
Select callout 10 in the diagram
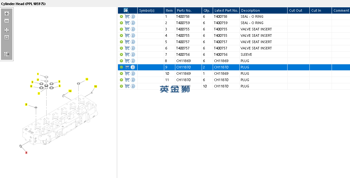point(95,86)
